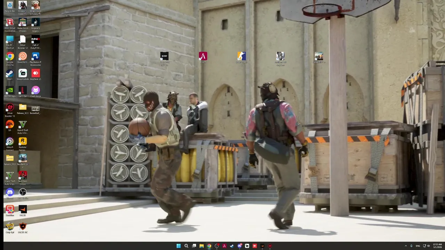
Task: Open FACEIT AC anti-cheat shortcut
Action: click(23, 228)
